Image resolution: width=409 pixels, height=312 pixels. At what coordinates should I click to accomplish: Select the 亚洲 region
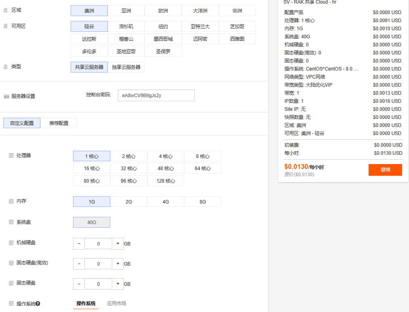click(126, 10)
